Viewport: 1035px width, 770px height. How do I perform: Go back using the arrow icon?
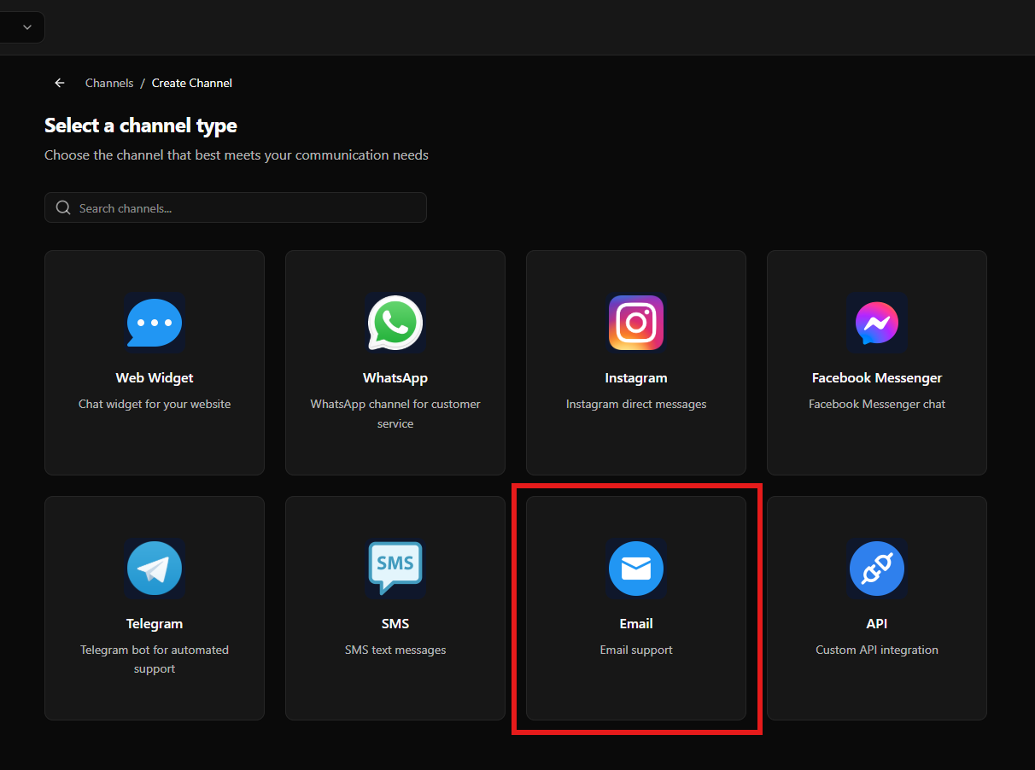click(x=60, y=83)
